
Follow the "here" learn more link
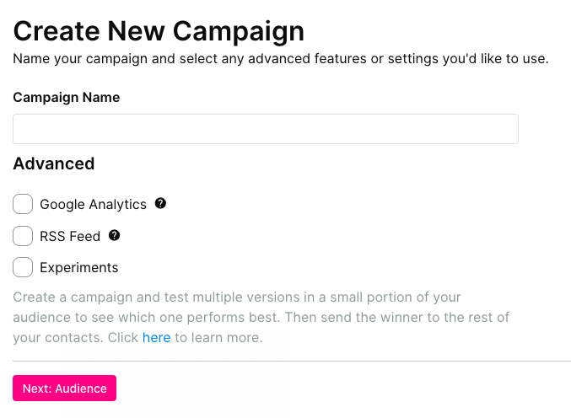click(x=156, y=338)
